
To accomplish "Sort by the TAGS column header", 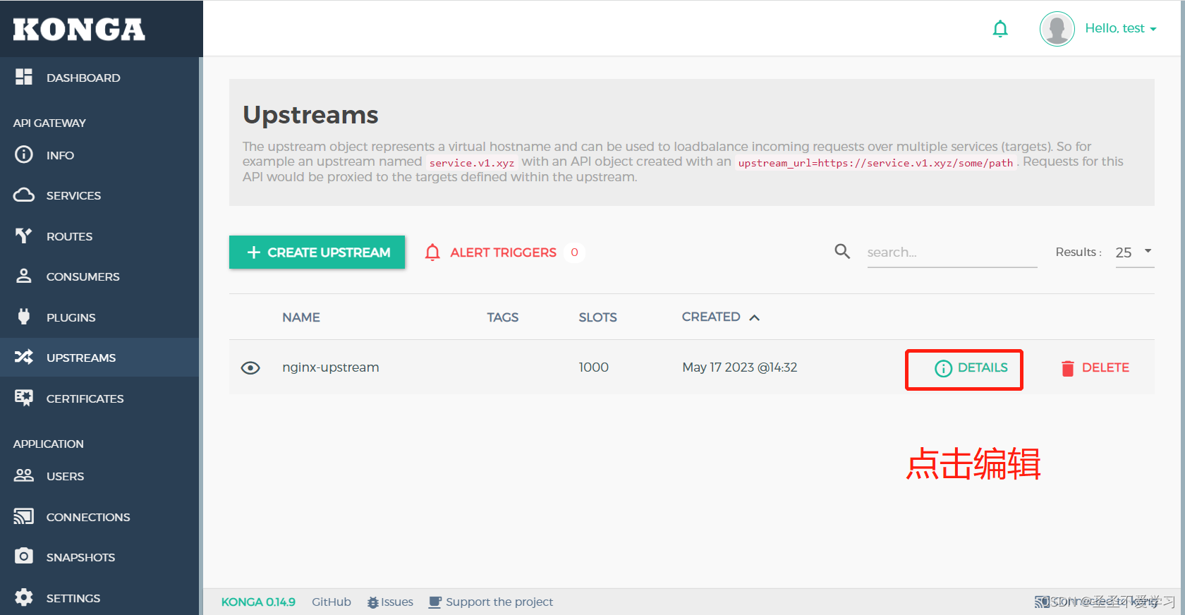I will click(502, 317).
